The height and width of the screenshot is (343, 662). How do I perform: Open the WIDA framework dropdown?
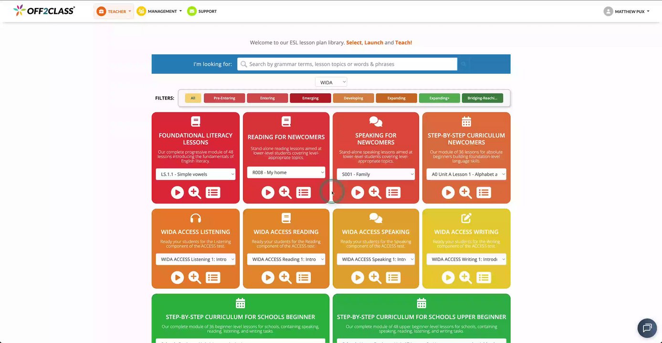click(x=331, y=82)
